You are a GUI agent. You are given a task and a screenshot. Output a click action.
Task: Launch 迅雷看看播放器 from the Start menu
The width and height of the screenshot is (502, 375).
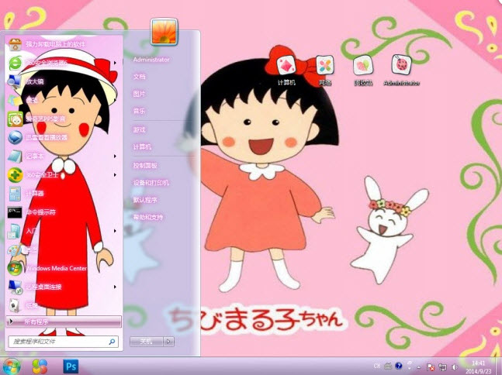(15, 138)
